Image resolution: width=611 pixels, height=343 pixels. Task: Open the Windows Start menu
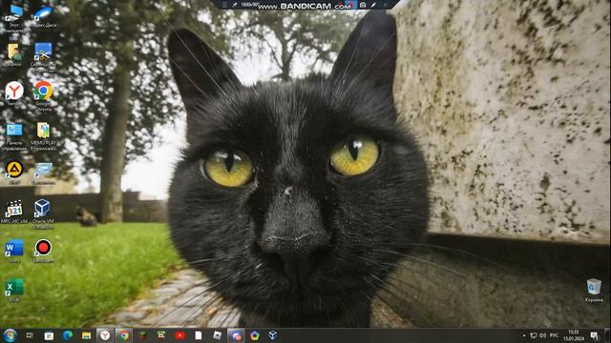[x=10, y=335]
